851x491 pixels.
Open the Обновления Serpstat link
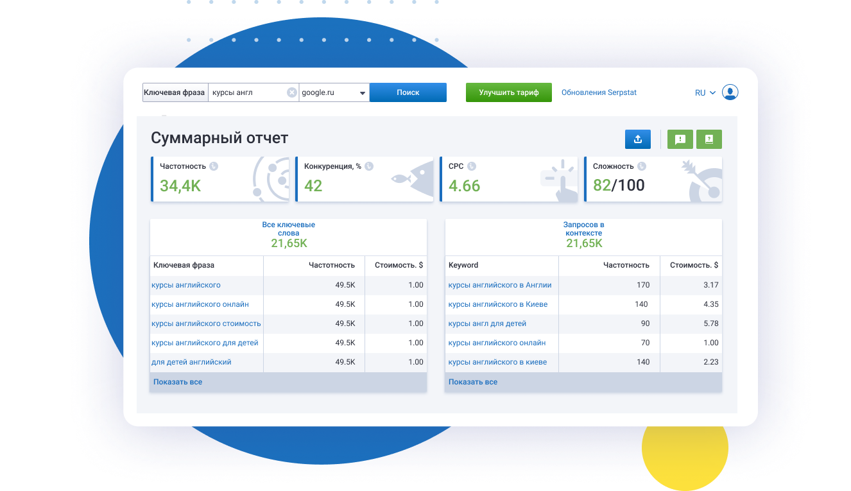[598, 92]
